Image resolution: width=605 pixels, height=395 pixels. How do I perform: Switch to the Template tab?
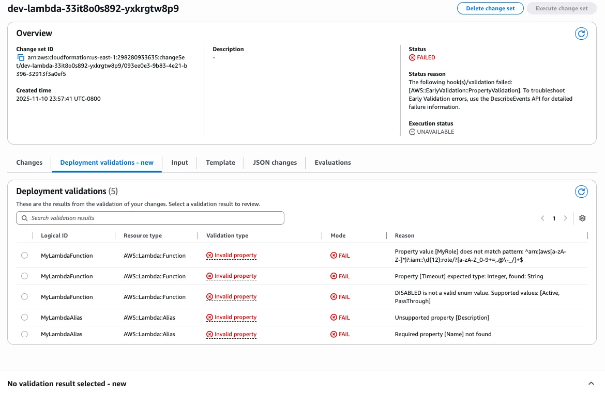[x=220, y=163]
